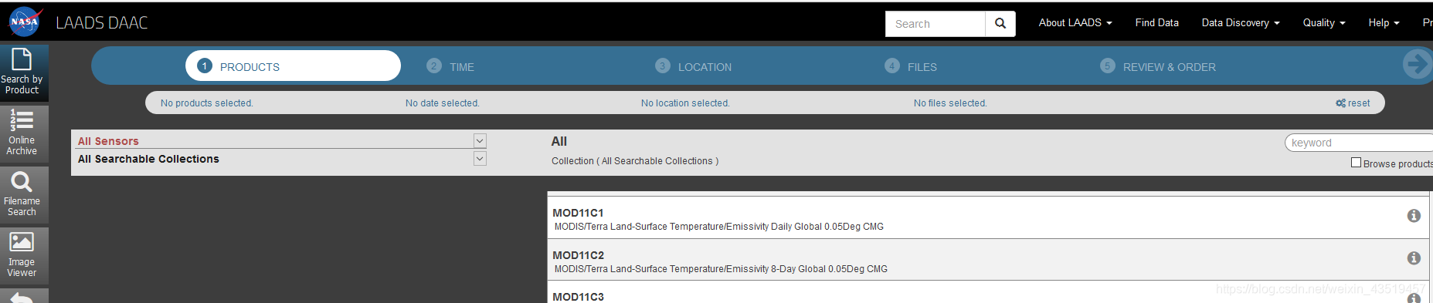Click the magnifier search button
Screen dimensions: 1433x303
tap(1000, 23)
